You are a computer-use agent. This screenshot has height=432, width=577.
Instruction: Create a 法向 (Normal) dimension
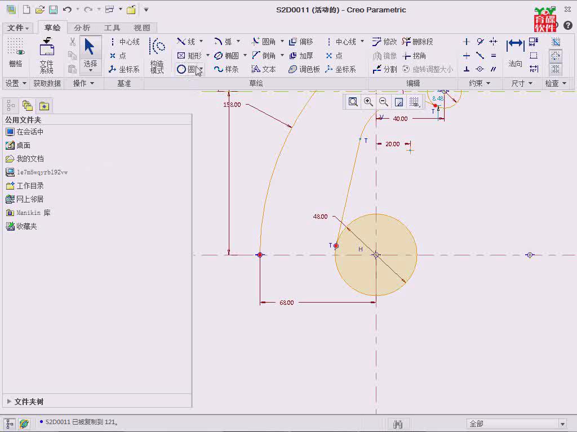click(x=515, y=53)
